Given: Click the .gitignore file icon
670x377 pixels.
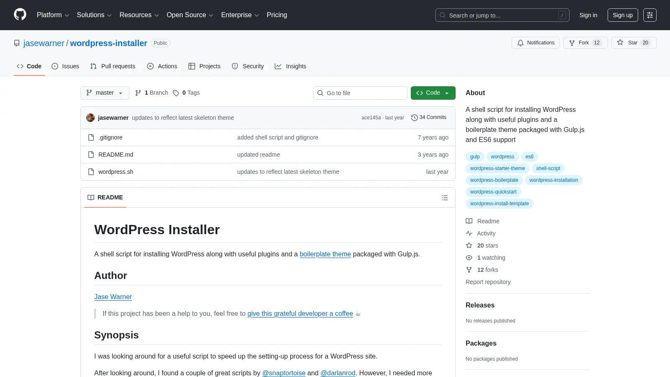Looking at the screenshot, I should click(91, 137).
